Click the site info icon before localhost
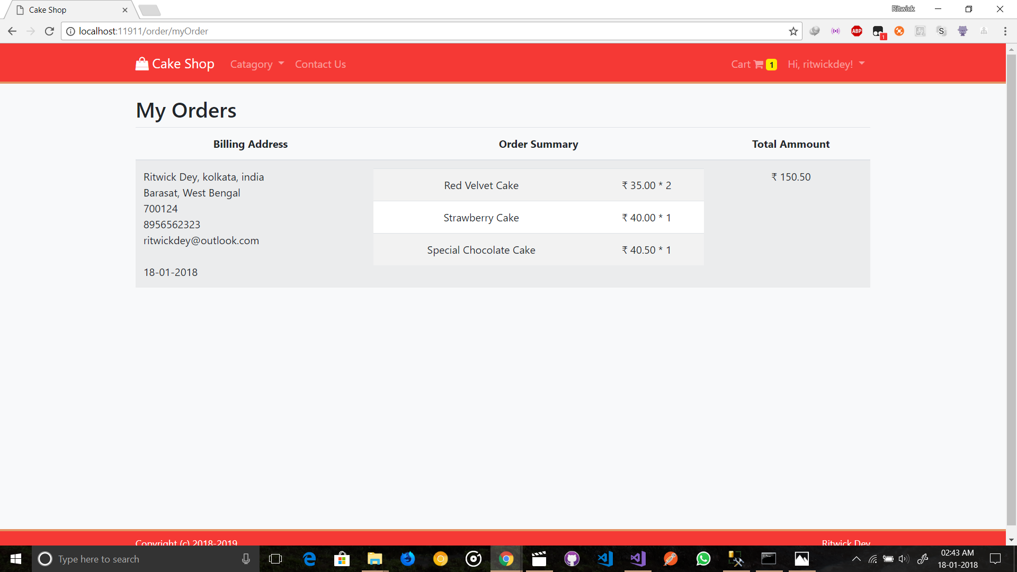Image resolution: width=1017 pixels, height=572 pixels. click(x=70, y=31)
